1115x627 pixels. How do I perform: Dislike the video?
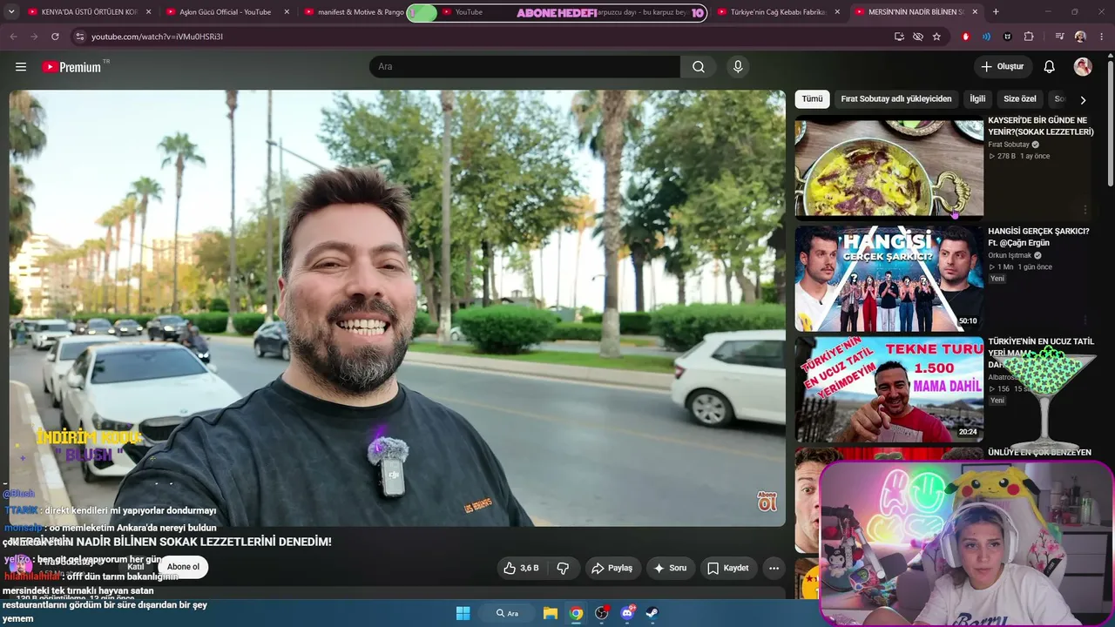coord(563,568)
